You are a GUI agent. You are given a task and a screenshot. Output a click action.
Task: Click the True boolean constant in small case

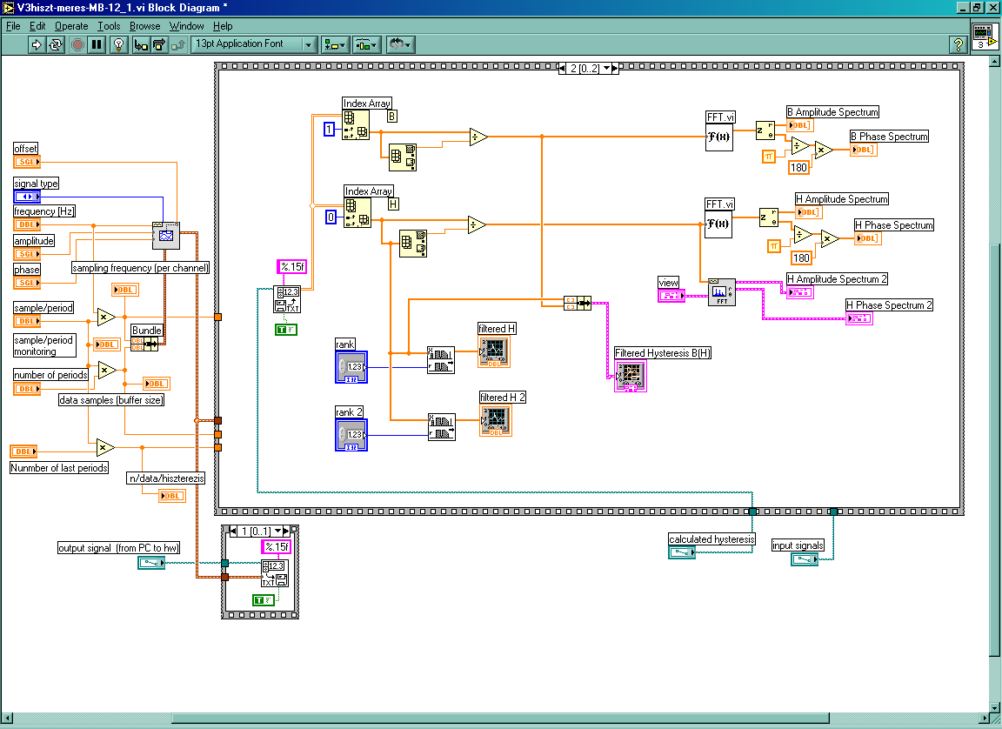(x=264, y=600)
